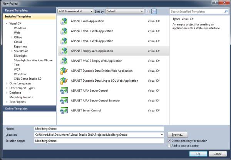Switch to medium icons view

tap(154, 12)
